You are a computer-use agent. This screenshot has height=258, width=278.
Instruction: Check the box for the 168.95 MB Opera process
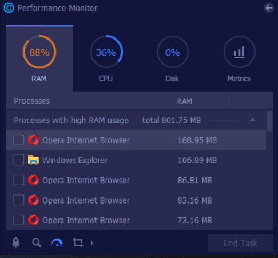(x=19, y=140)
